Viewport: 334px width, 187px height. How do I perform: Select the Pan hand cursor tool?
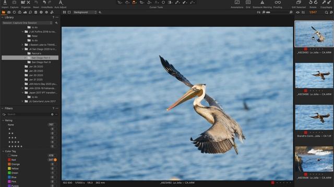[x=127, y=3]
